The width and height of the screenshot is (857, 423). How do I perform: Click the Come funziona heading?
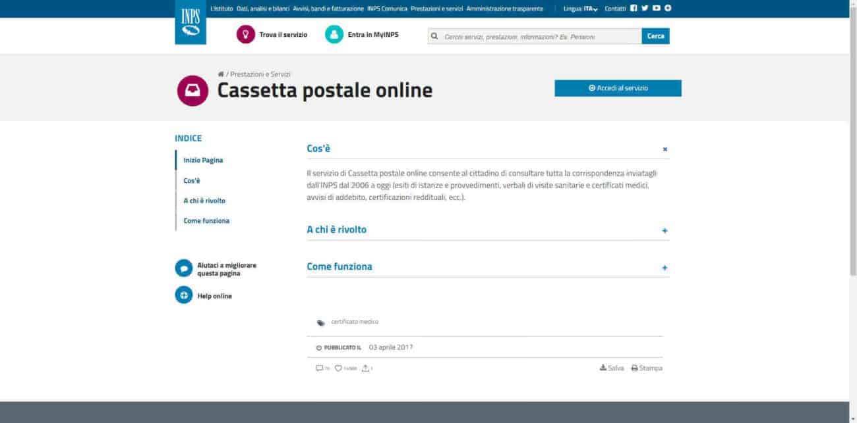coord(340,266)
